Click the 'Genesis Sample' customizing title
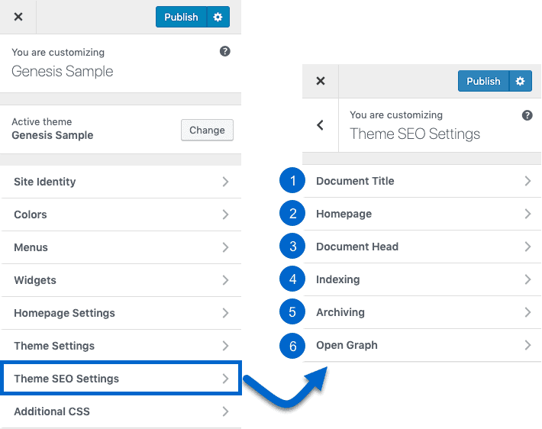This screenshot has height=429, width=542. pos(63,72)
